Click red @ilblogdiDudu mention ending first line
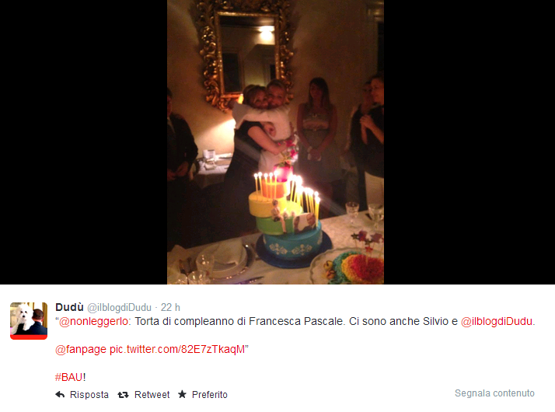 497,321
